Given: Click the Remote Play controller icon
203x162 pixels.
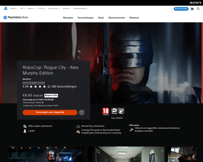Looking at the screenshot, I should (x=78, y=126).
